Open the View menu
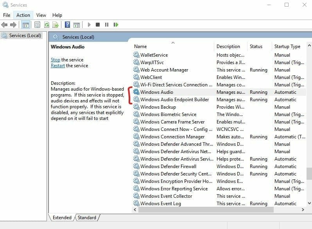The width and height of the screenshot is (312, 229). [41, 15]
